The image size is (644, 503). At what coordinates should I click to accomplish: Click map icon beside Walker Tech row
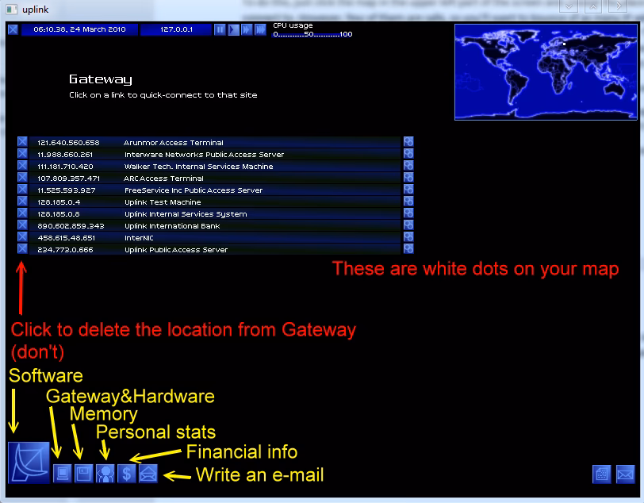pyautogui.click(x=408, y=166)
